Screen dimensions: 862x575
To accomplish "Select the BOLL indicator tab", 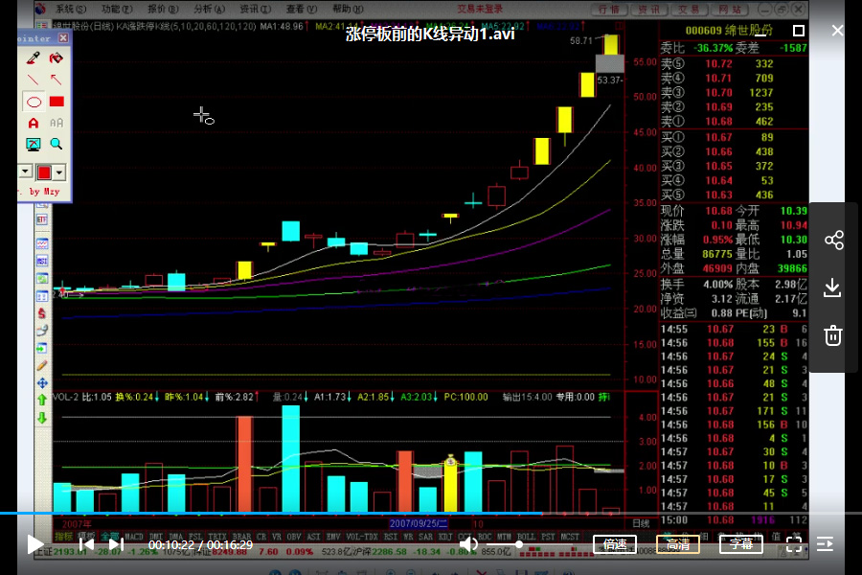I will click(526, 536).
